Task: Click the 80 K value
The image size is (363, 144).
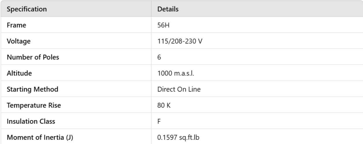Action: pos(162,105)
